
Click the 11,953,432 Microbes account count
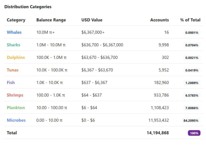pos(159,120)
